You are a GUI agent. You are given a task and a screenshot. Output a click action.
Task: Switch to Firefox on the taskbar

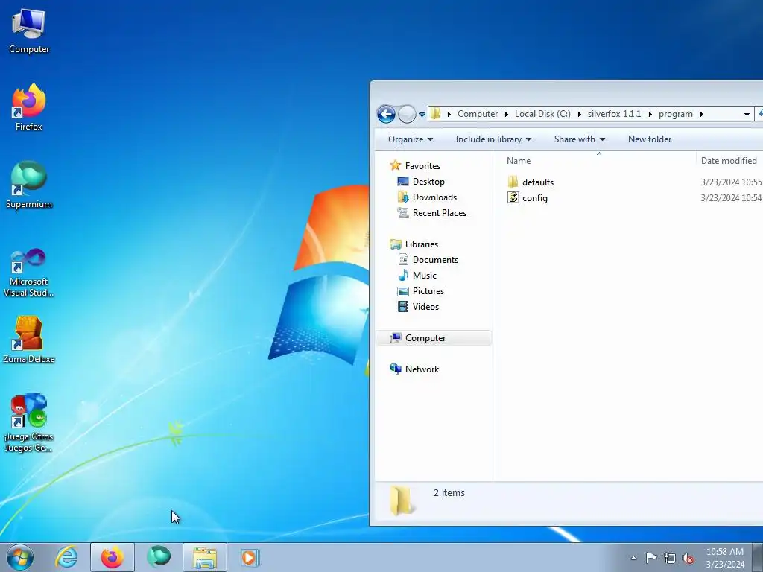[112, 557]
